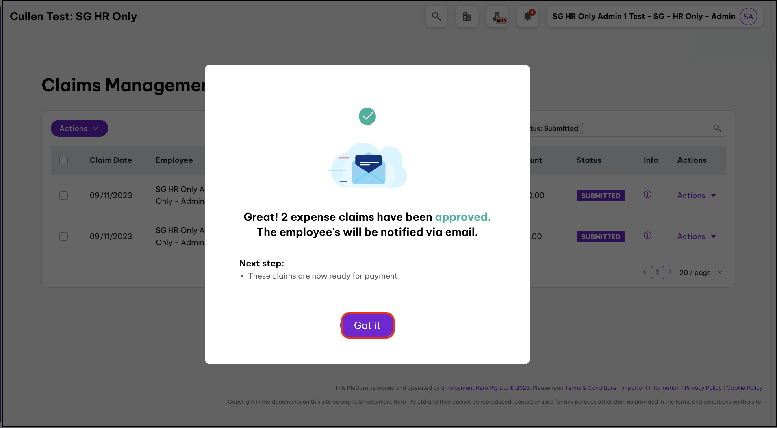This screenshot has width=777, height=428.
Task: Click the SA user avatar
Action: click(x=748, y=17)
